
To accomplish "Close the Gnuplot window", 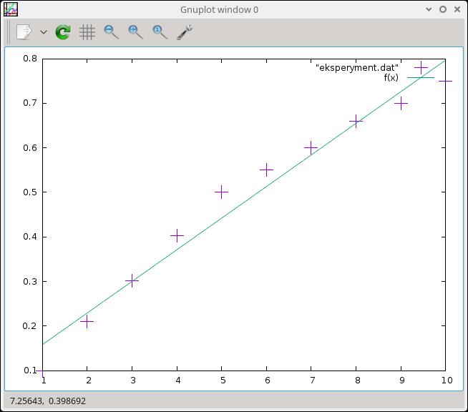I will tap(457, 9).
